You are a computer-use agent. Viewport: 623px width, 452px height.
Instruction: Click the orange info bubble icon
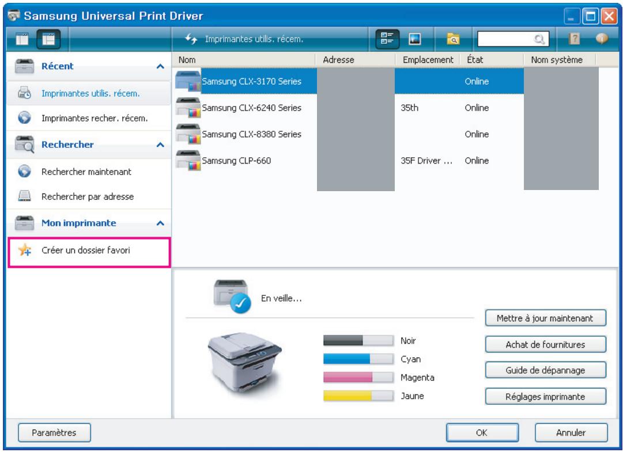tap(602, 39)
